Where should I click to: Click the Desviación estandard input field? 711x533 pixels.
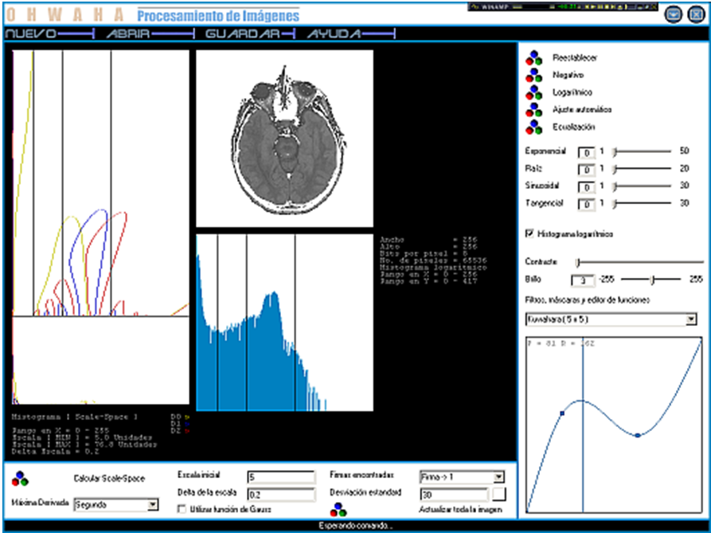pyautogui.click(x=455, y=494)
